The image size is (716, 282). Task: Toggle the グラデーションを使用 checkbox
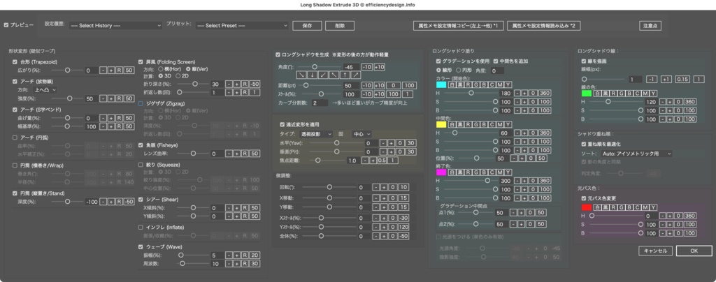tap(438, 61)
